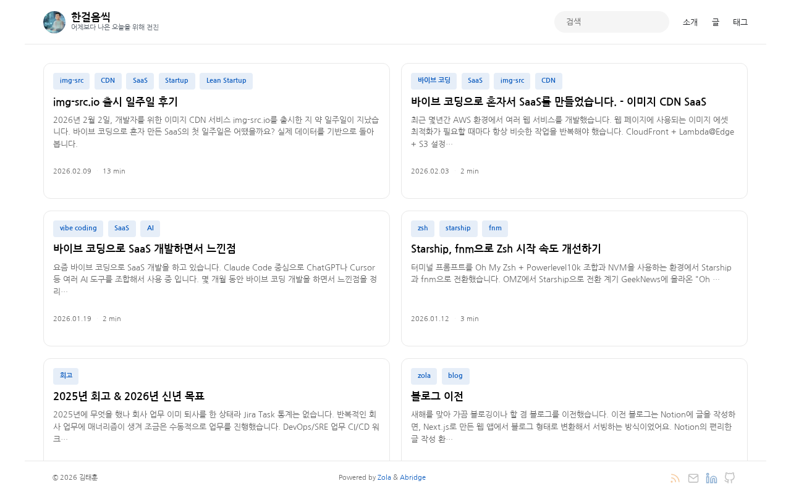Open the RSS feed icon in footer

point(675,478)
